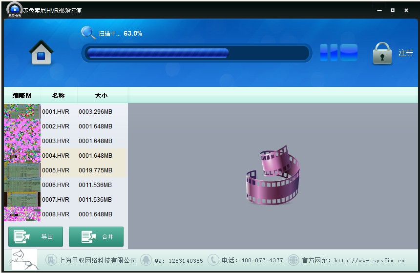Sort by the 名称 column header
This screenshot has width=420, height=273.
[59, 95]
